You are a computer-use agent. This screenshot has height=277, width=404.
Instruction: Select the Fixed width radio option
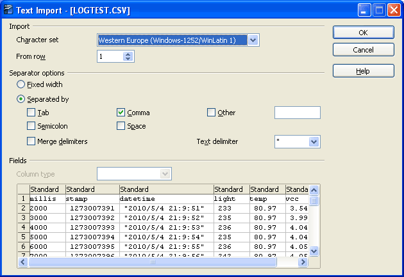[x=22, y=84]
